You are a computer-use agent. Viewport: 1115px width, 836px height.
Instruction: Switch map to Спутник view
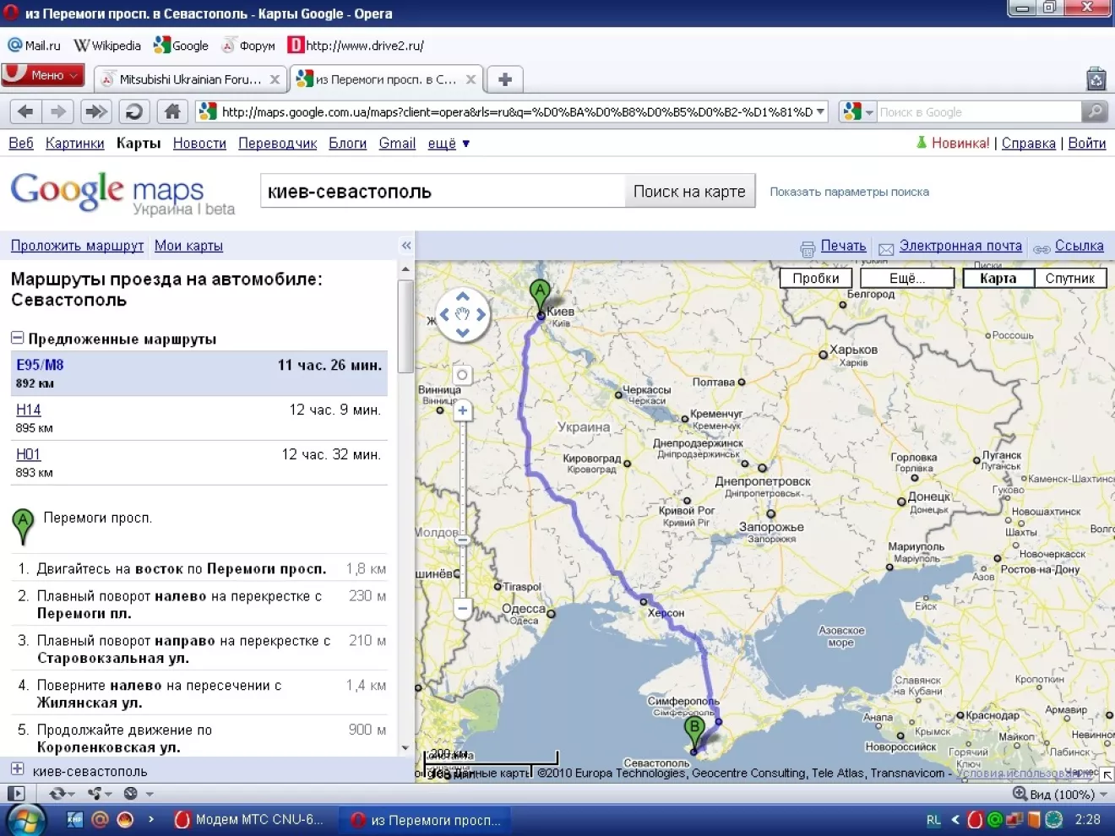[x=1069, y=278]
